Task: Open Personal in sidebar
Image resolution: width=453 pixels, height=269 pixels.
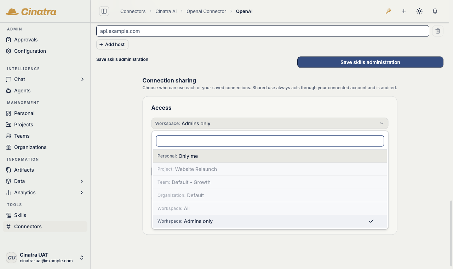Action: [45, 113]
